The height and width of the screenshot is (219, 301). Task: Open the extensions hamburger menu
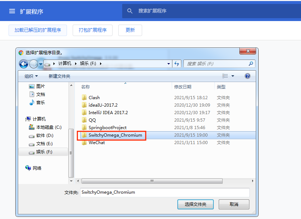(x=12, y=11)
